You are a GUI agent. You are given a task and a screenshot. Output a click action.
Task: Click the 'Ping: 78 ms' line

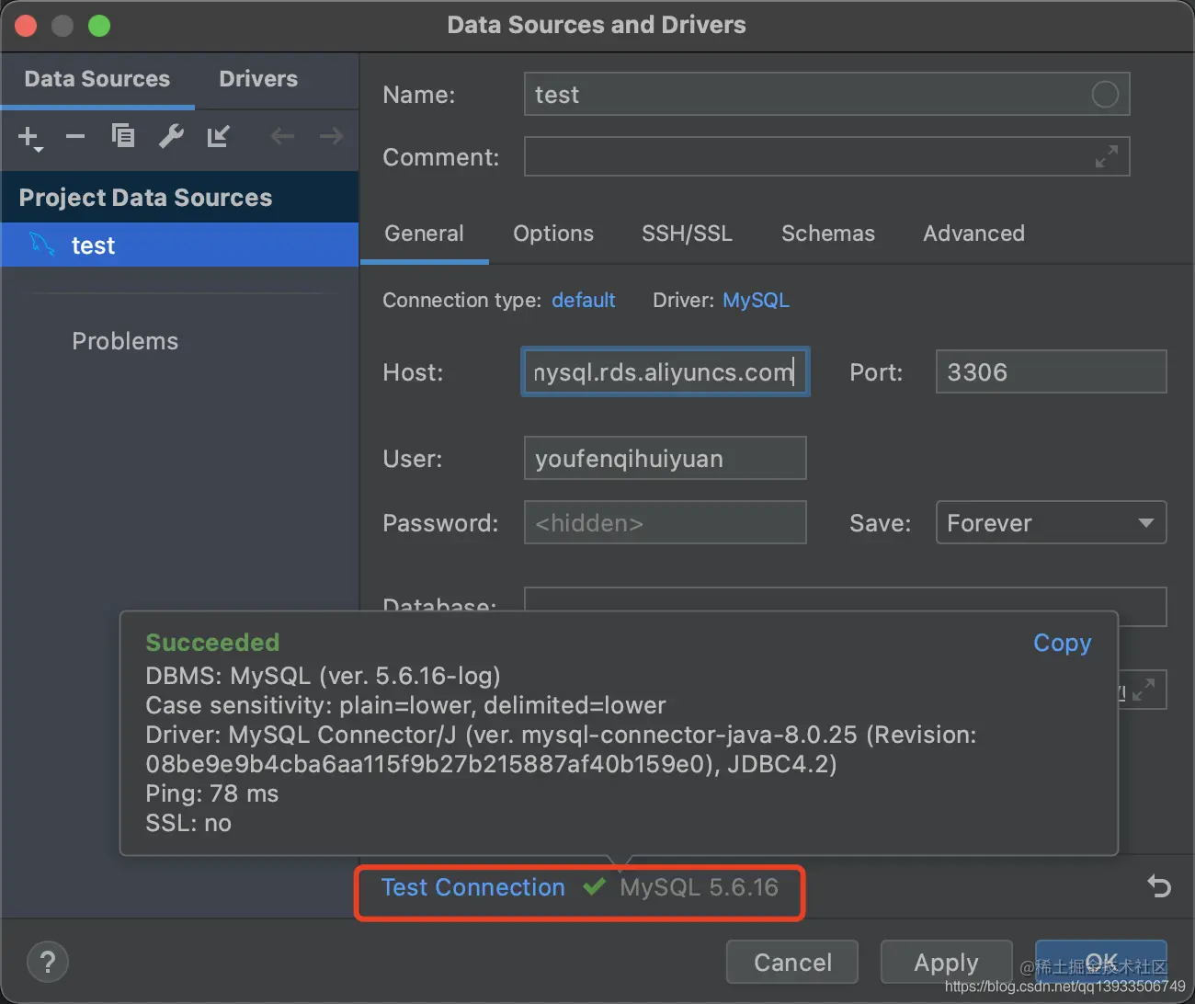(211, 793)
